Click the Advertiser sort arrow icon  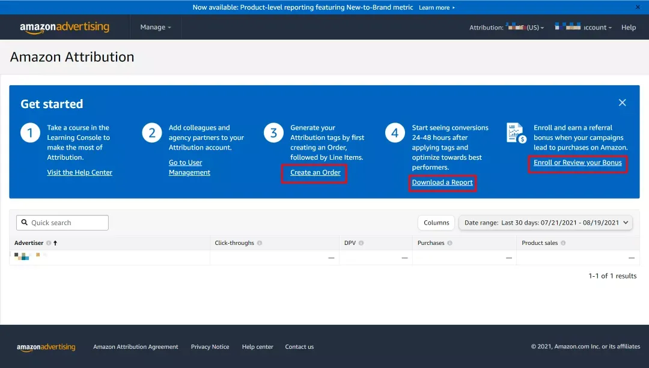click(x=55, y=243)
